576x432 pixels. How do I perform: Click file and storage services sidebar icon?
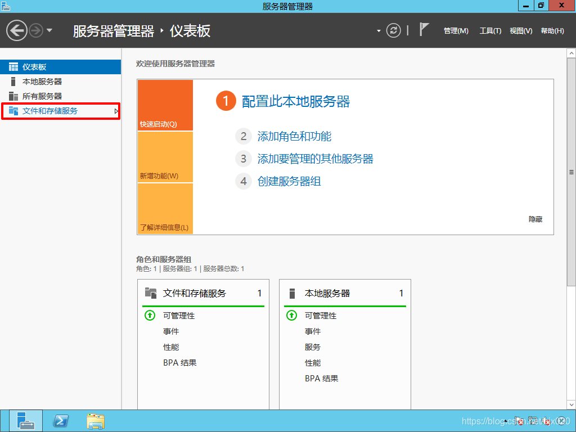[x=13, y=111]
